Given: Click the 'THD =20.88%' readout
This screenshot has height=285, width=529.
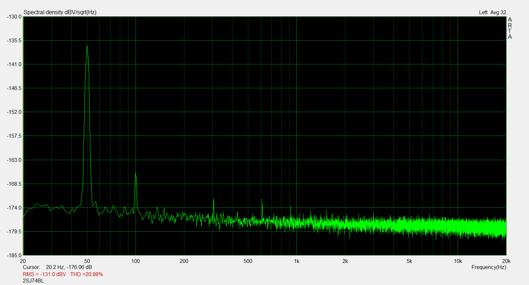Looking at the screenshot, I should [87, 274].
